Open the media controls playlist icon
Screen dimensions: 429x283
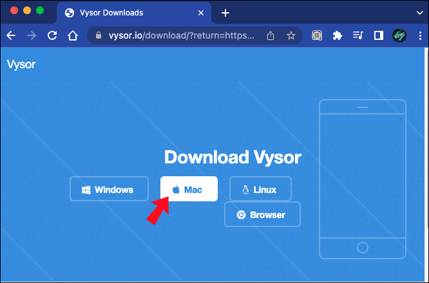pyautogui.click(x=357, y=35)
